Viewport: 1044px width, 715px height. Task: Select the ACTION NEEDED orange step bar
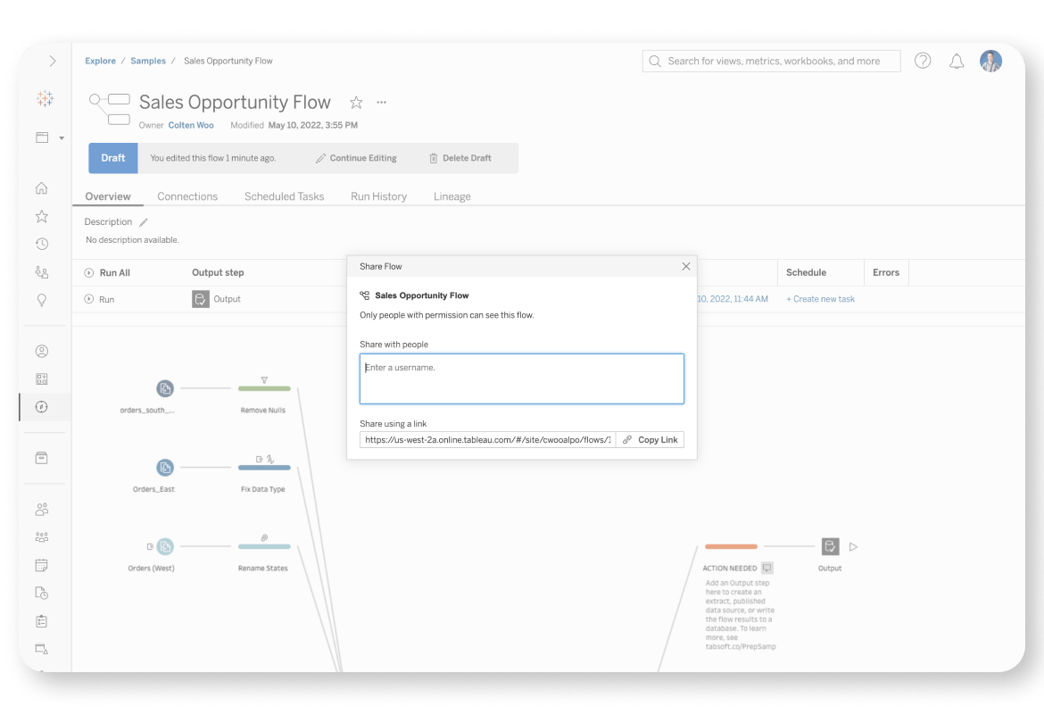click(x=731, y=546)
